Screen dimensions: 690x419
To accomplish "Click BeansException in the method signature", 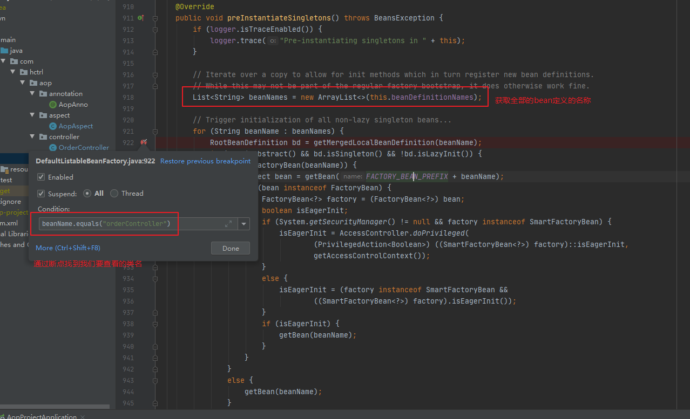I will click(x=404, y=18).
